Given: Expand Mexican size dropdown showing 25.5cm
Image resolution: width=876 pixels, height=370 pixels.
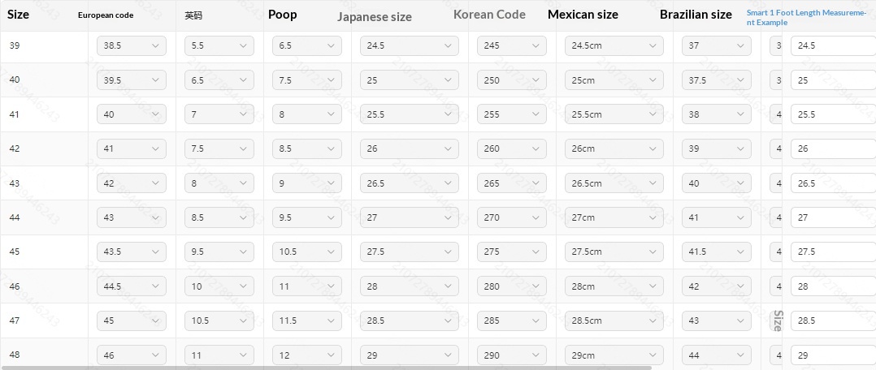Looking at the screenshot, I should point(614,114).
